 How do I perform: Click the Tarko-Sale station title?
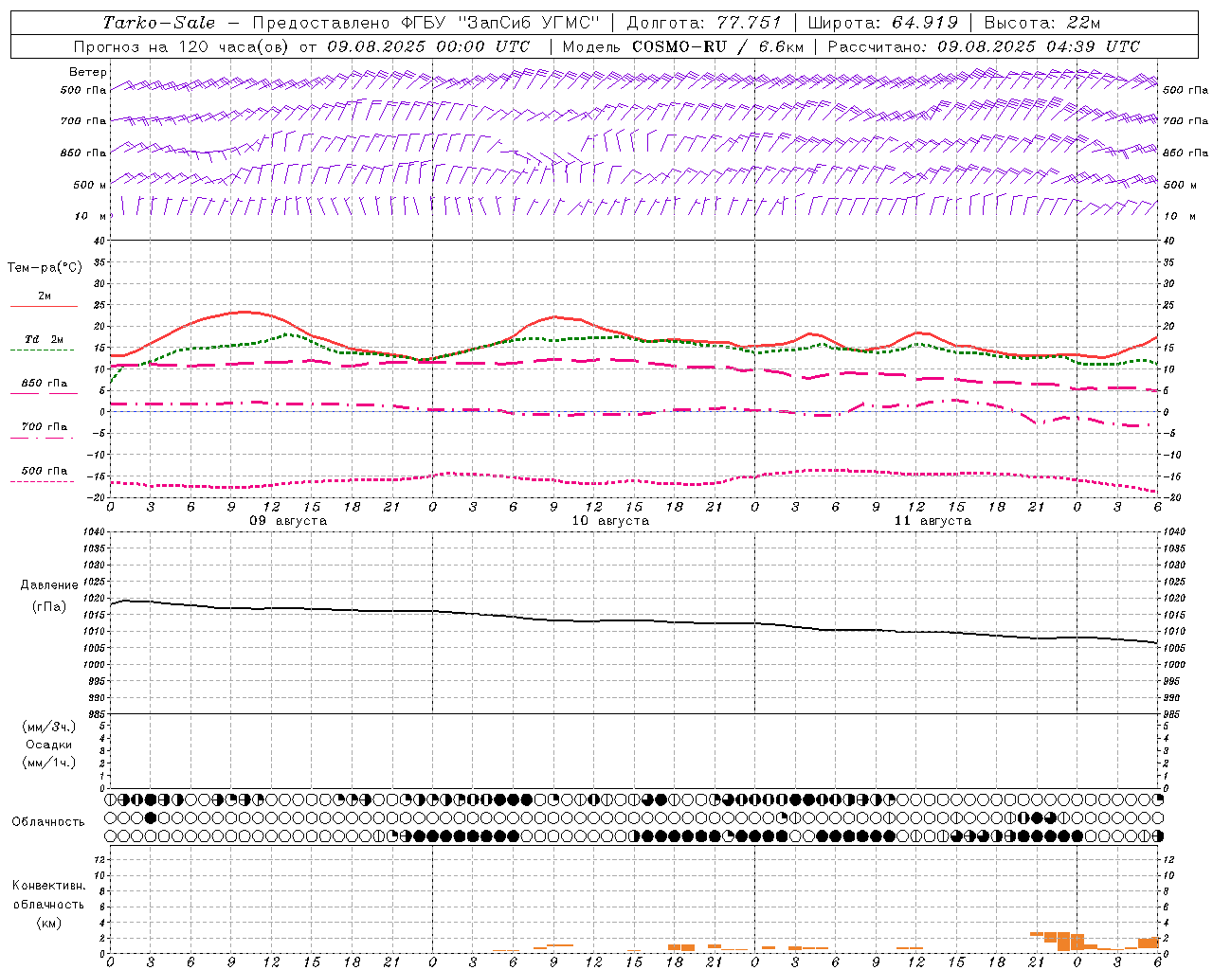[x=159, y=23]
